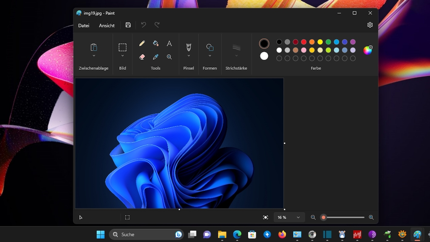The width and height of the screenshot is (430, 242).
Task: Pick the yellow swatch in top row
Action: click(320, 42)
